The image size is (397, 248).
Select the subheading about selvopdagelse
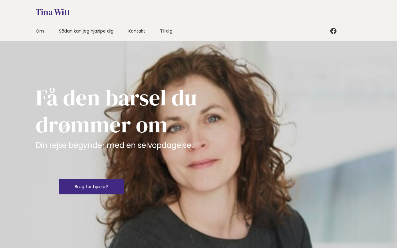tap(114, 145)
